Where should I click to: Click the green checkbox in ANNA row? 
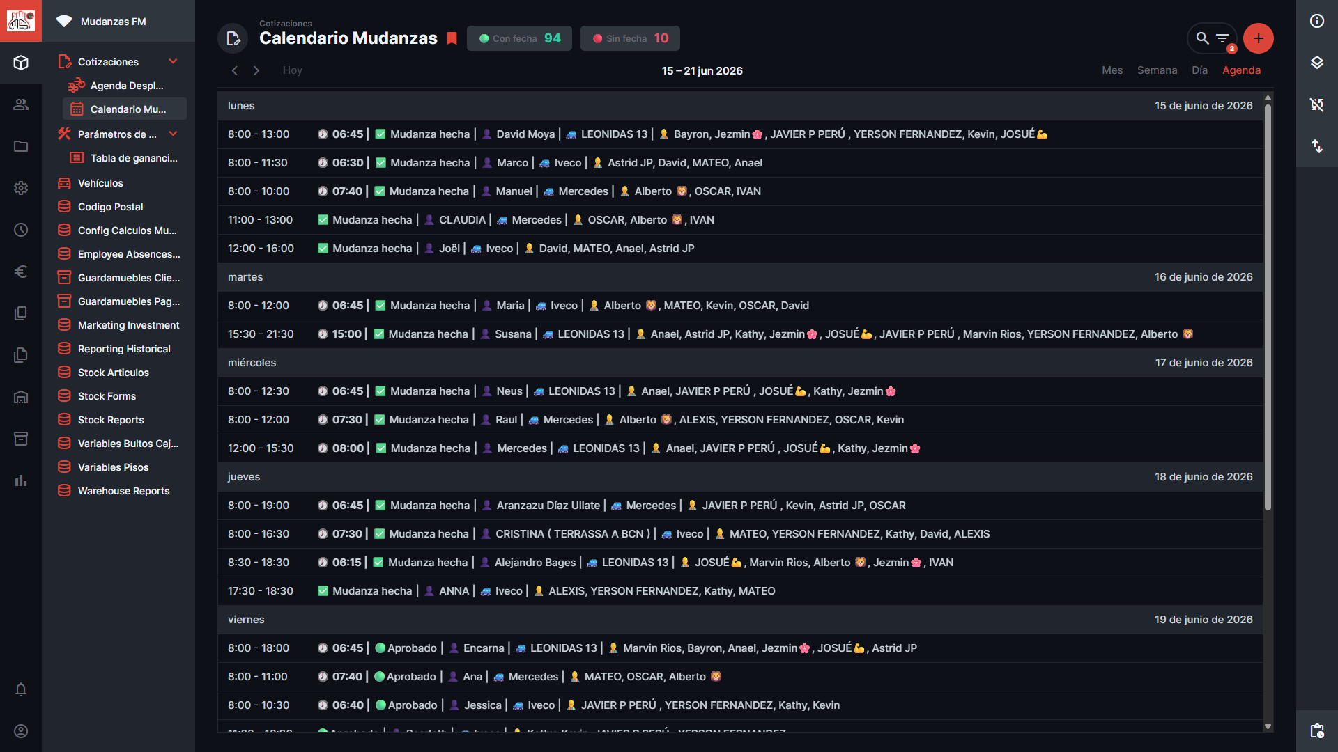click(323, 591)
